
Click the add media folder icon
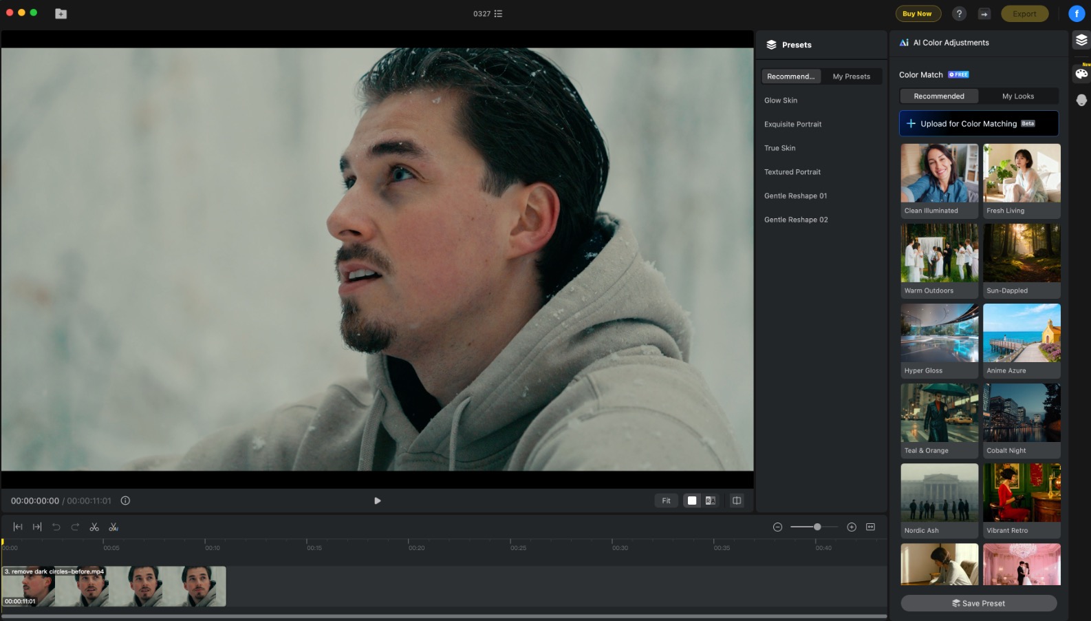coord(61,14)
